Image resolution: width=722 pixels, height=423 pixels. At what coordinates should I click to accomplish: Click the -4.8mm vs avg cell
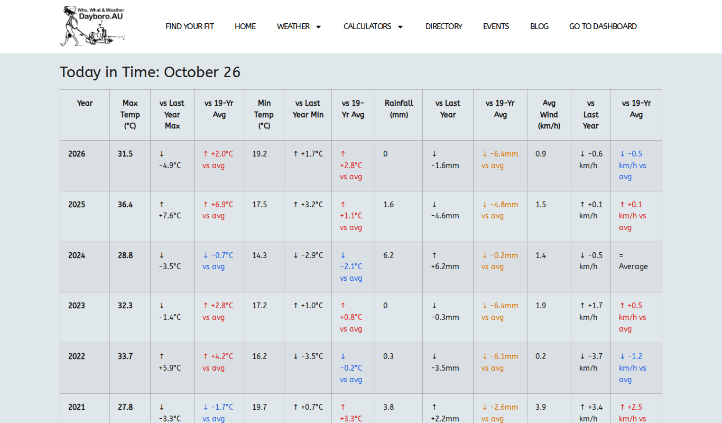tap(501, 216)
